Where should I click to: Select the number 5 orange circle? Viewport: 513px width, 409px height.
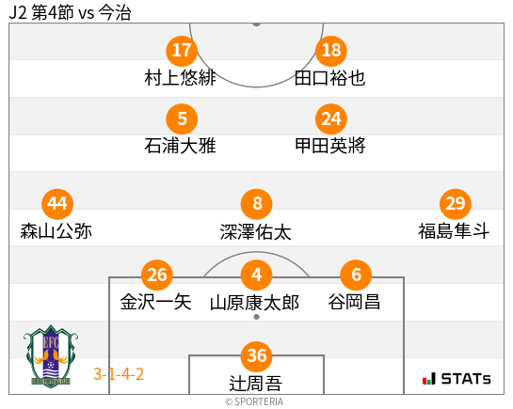[x=182, y=118]
